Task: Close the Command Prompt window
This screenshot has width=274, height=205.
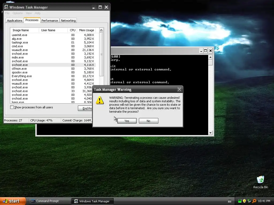Action: click(211, 51)
